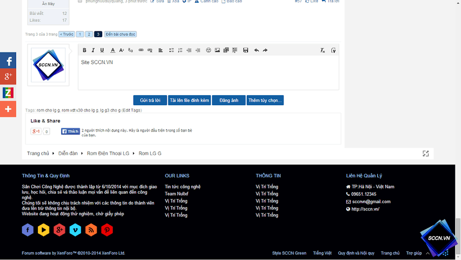Open Rom Điện Thoại LG breadcrumb
Viewport: 461px width, 260px height.
(108, 153)
